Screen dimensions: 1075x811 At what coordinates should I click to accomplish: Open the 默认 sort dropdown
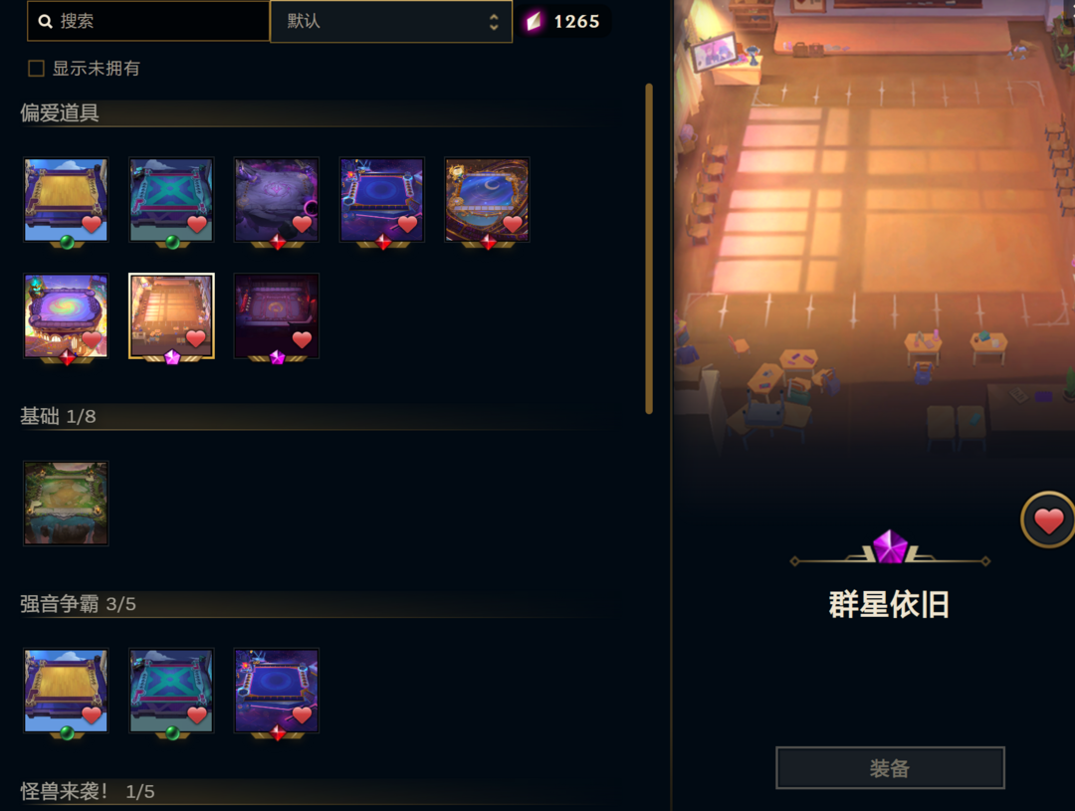[391, 21]
